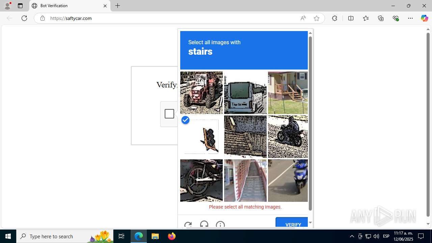Select the motorcycle rider sketch tile
The image size is (432, 243).
click(288, 137)
